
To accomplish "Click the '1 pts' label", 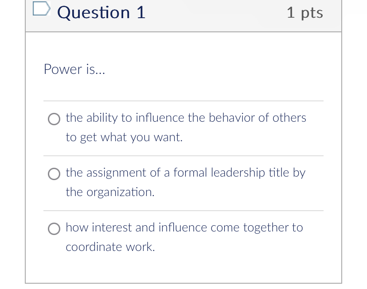I will pyautogui.click(x=305, y=12).
